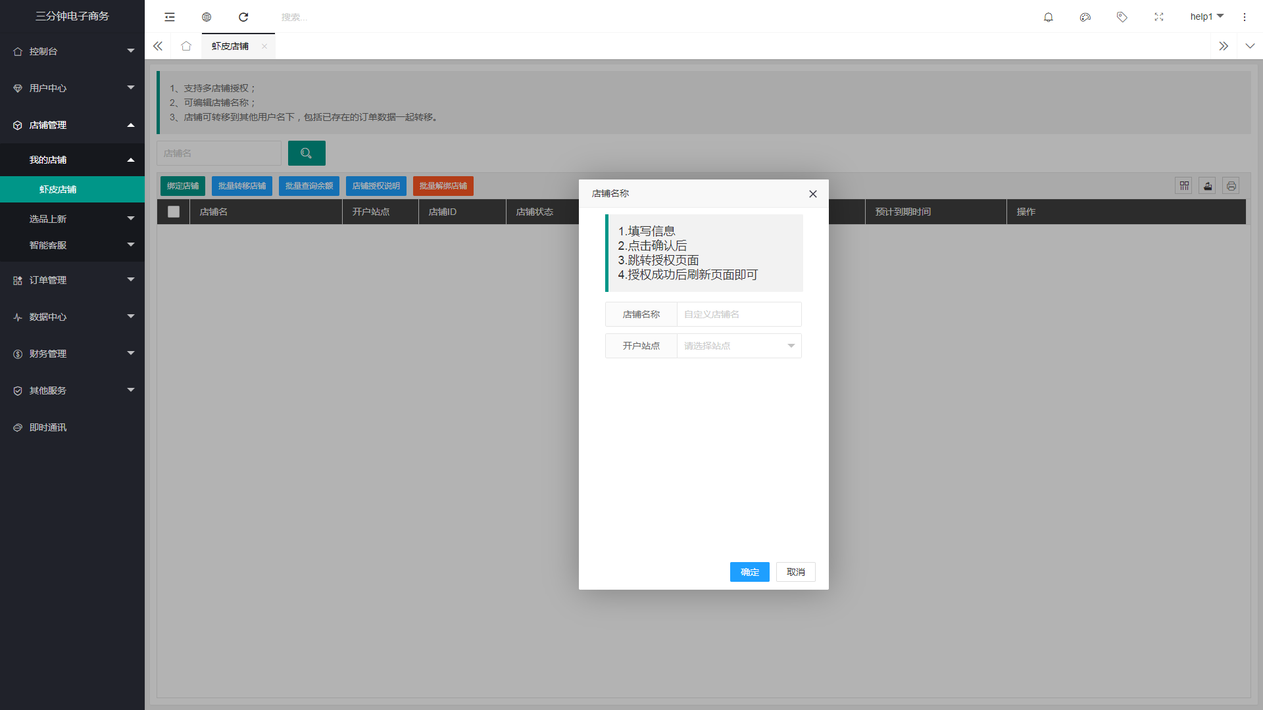Click the globe icon in top bar
Image resolution: width=1263 pixels, height=710 pixels.
[x=207, y=17]
